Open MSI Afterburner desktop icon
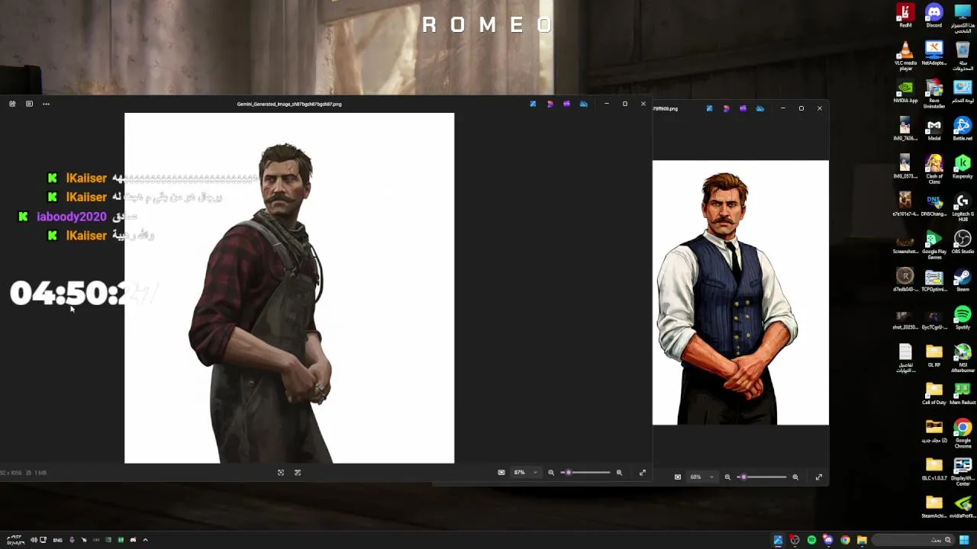 tap(962, 357)
